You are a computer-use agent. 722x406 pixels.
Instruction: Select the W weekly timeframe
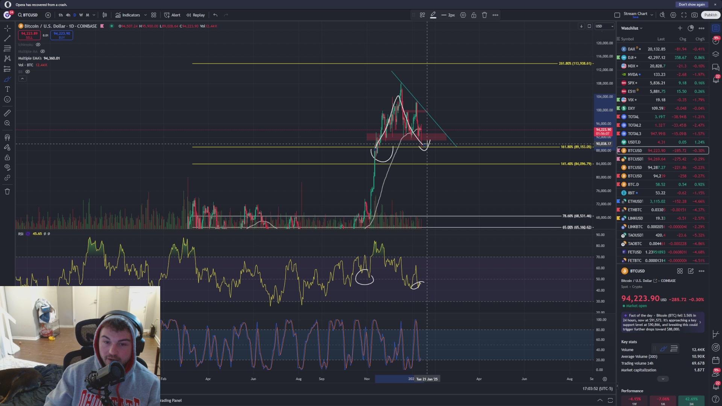pyautogui.click(x=81, y=15)
